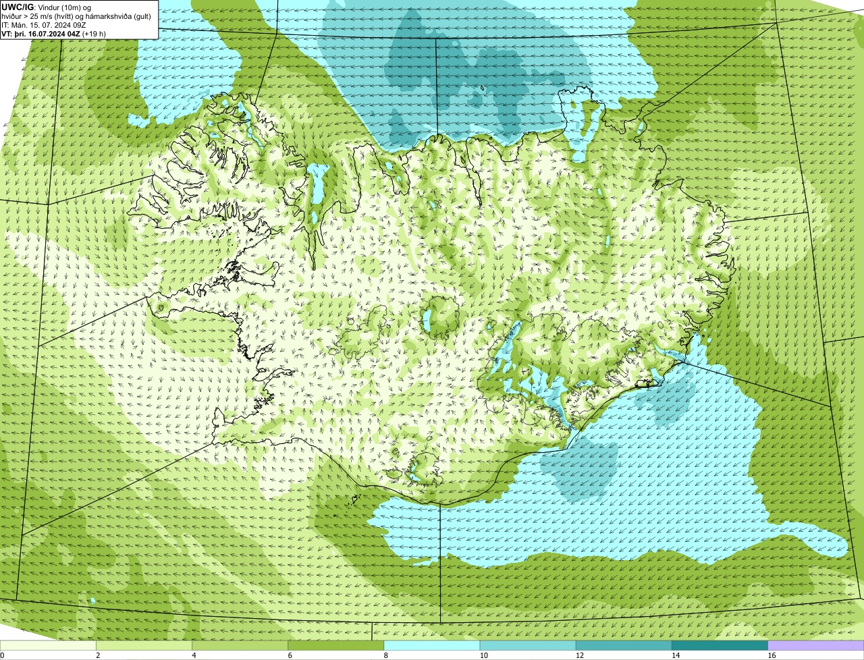
Task: Click the purple swatch above 16 m/s
Action: click(x=816, y=646)
